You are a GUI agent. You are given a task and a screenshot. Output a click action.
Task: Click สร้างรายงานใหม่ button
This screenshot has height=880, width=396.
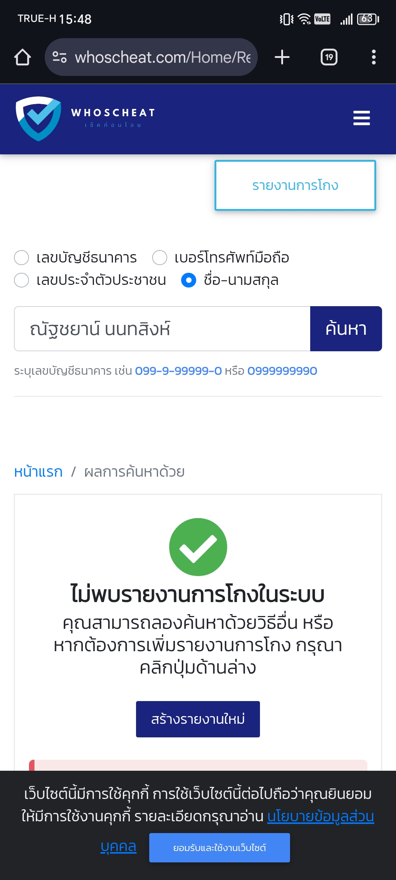(198, 719)
